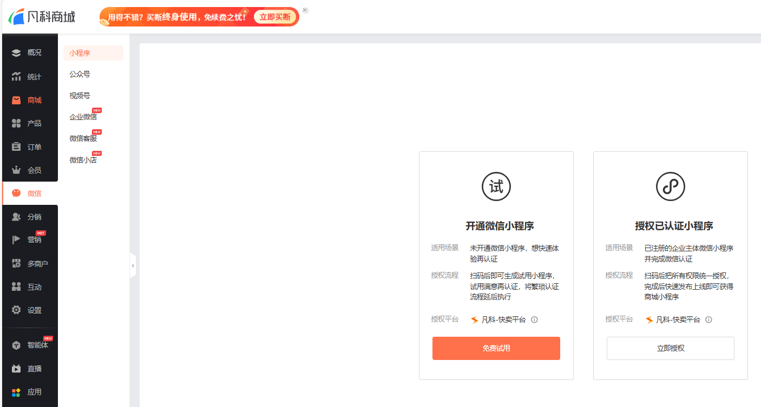Open the 多商户 multi-merchant icon
The height and width of the screenshot is (407, 761).
(x=16, y=264)
